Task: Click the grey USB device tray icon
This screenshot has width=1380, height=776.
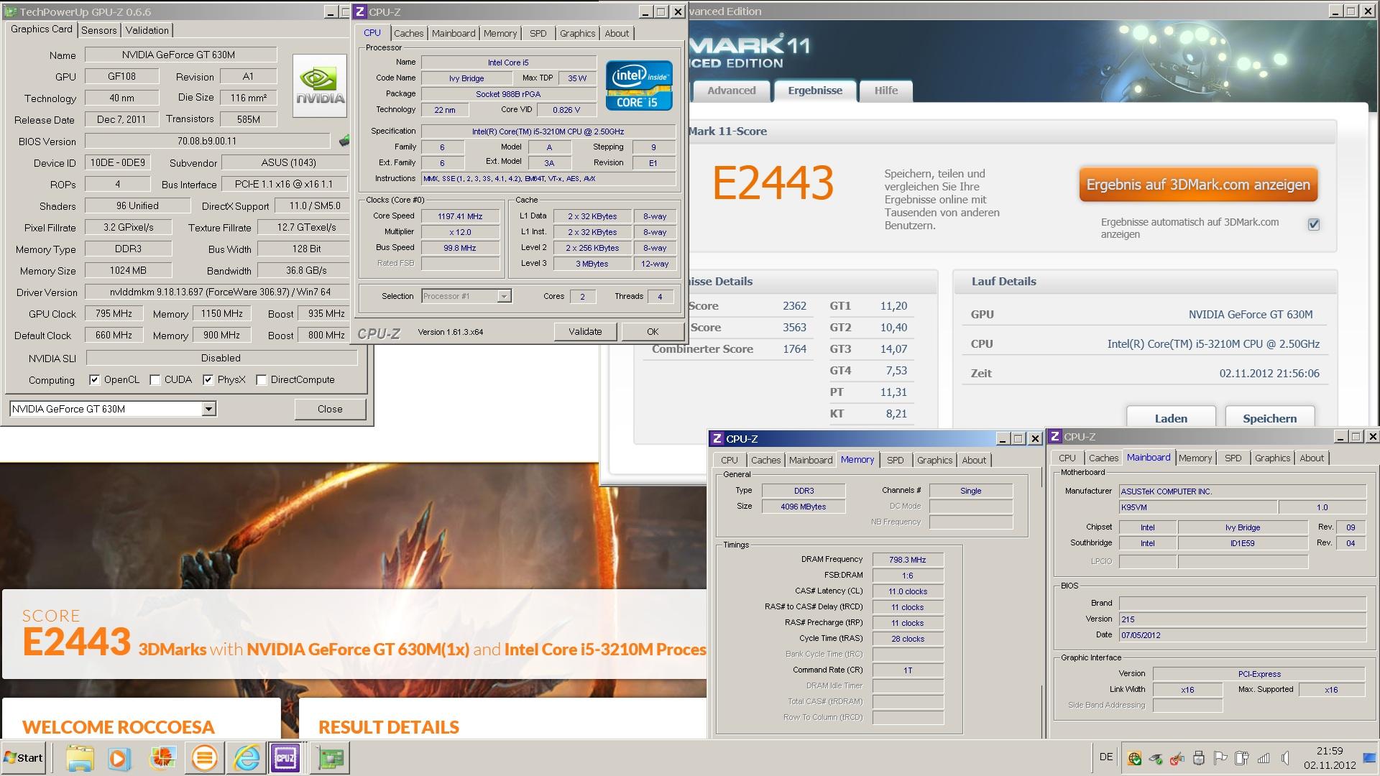Action: pos(1198,758)
